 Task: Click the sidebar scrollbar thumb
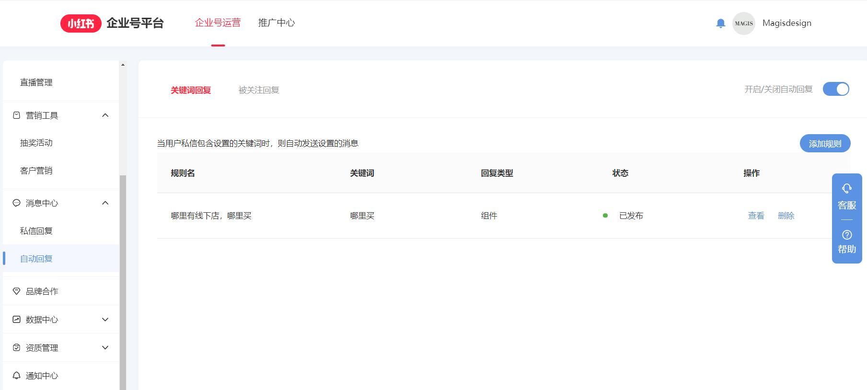pyautogui.click(x=123, y=283)
